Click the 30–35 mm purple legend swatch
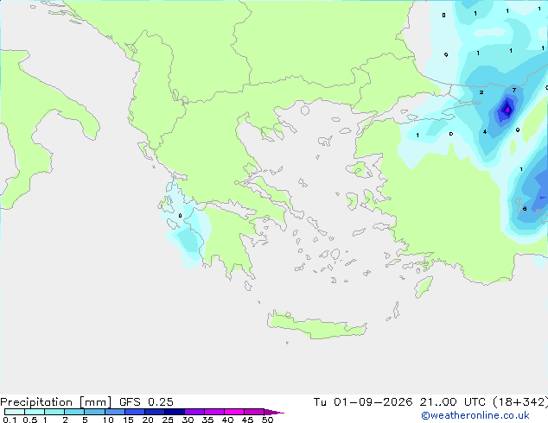The height and width of the screenshot is (423, 548). tap(194, 412)
